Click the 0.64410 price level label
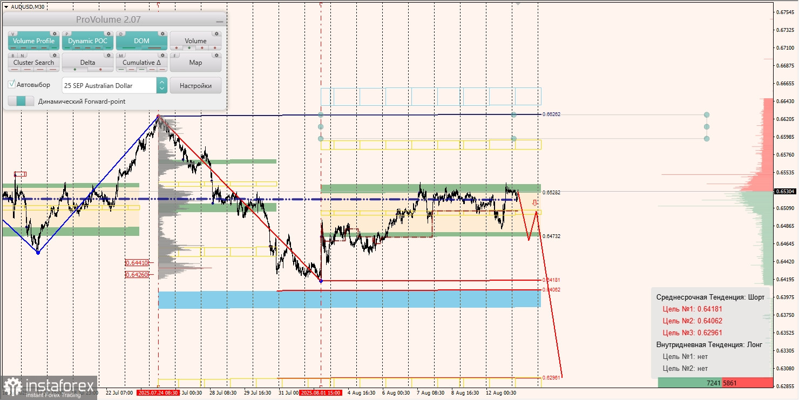 click(x=137, y=263)
